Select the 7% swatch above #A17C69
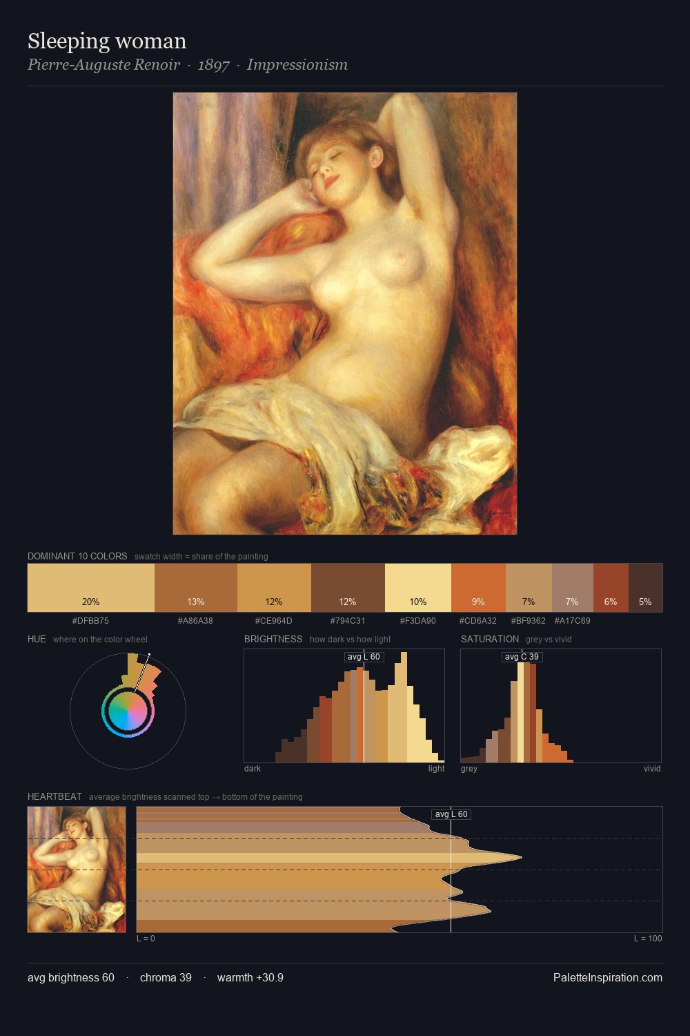The width and height of the screenshot is (690, 1036). pos(572,588)
